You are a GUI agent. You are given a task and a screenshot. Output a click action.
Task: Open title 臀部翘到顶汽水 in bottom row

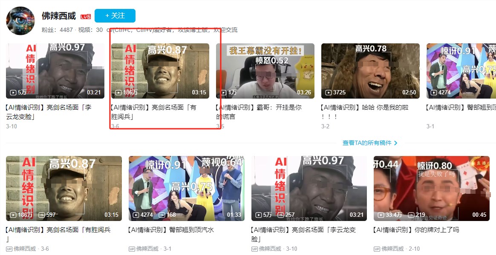pos(171,230)
